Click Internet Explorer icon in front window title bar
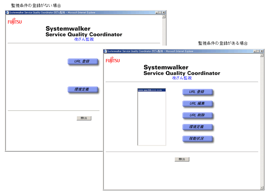The width and height of the screenshot is (265, 191). (x=105, y=51)
